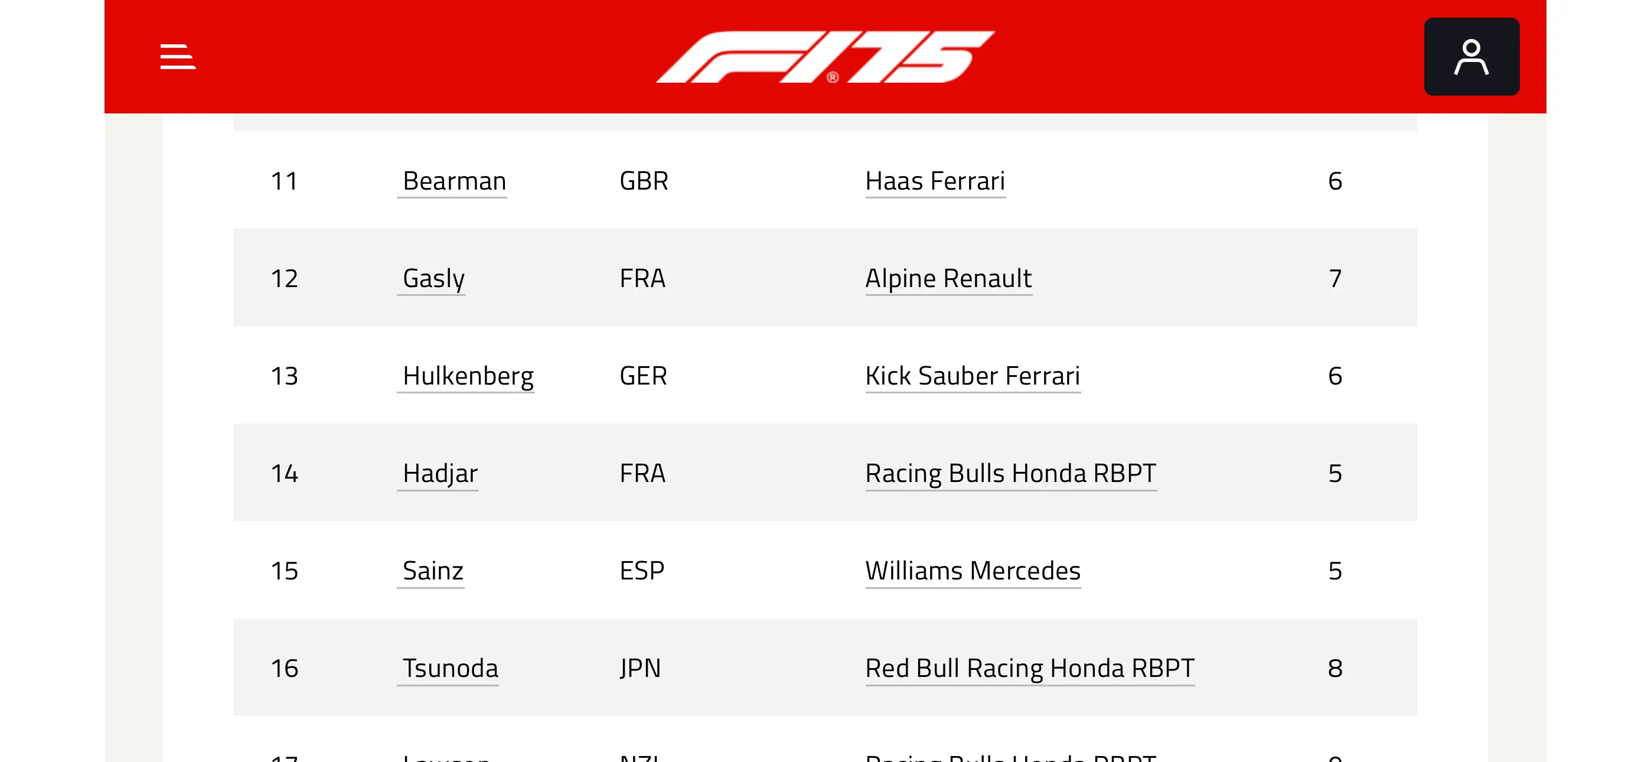Open Haas Ferrari team page
The width and height of the screenshot is (1651, 762).
point(935,181)
